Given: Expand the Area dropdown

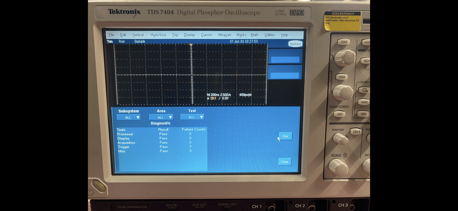Looking at the screenshot, I should point(161,117).
